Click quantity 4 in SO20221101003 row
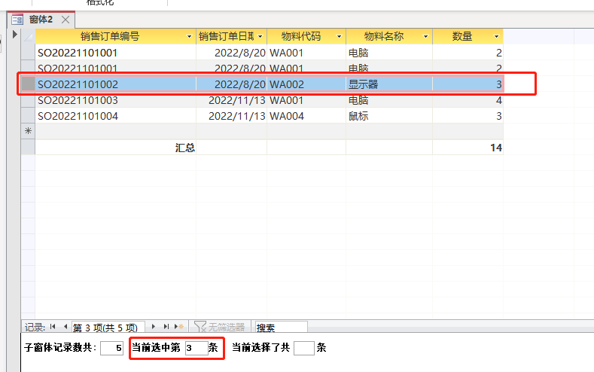The image size is (594, 372). (468, 100)
